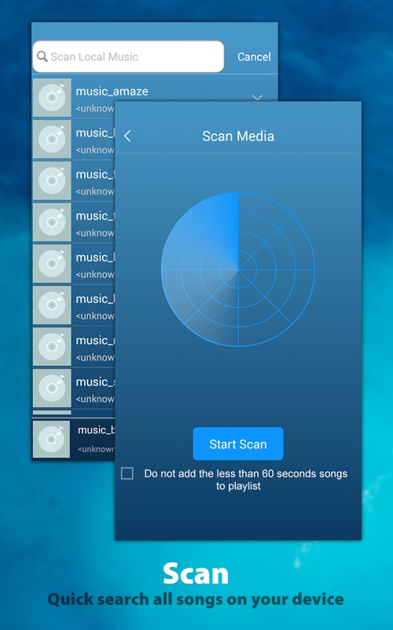The height and width of the screenshot is (630, 393).
Task: Click the Start Scan button
Action: [x=238, y=443]
